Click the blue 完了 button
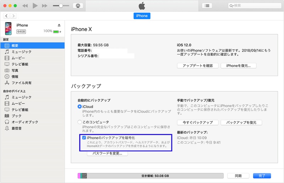The width and height of the screenshot is (284, 183). [x=262, y=176]
